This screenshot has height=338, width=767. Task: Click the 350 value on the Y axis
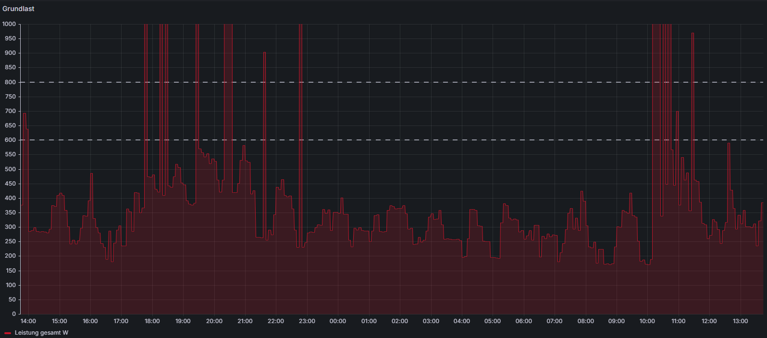[x=11, y=213]
